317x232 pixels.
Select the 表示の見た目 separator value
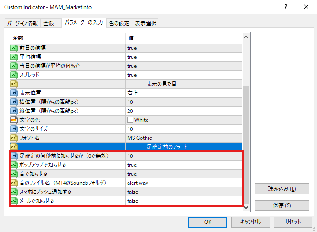tap(184, 84)
